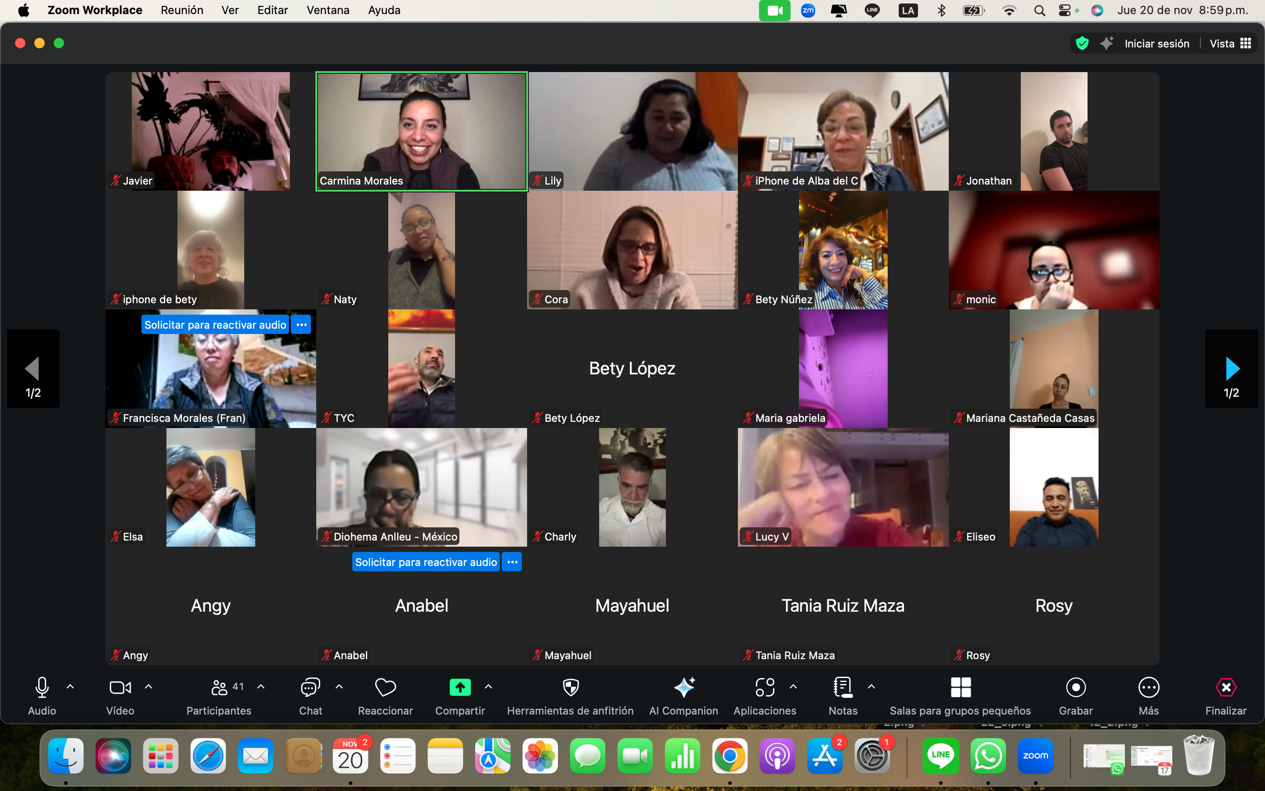Go to next page of participants
This screenshot has height=791, width=1265.
click(x=1232, y=369)
